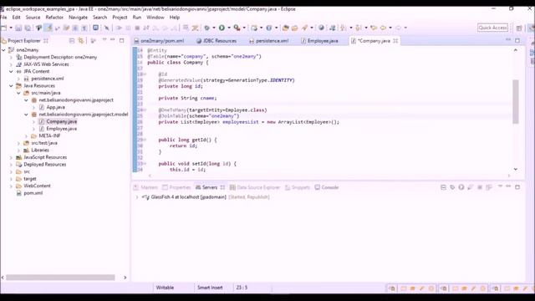Collapse All in Project Explorer

(72, 41)
